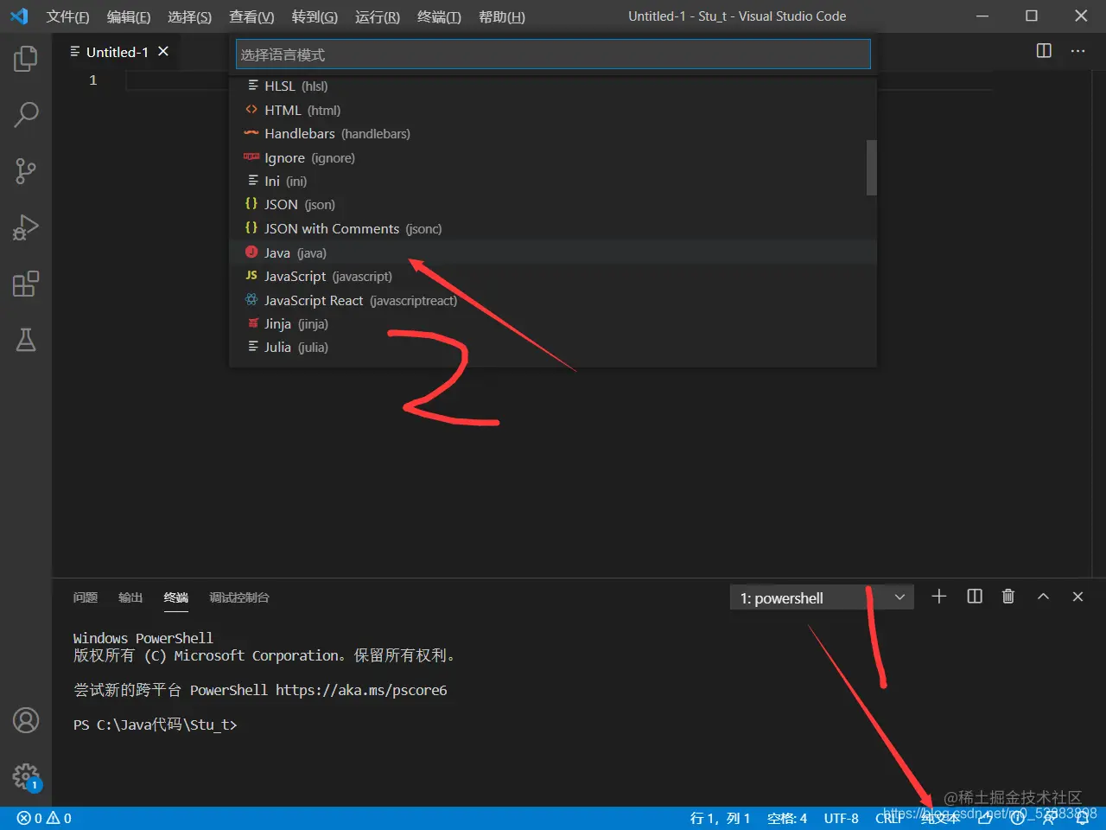Switch to the 终端 panel tab
Viewport: 1106px width, 830px height.
tap(176, 597)
